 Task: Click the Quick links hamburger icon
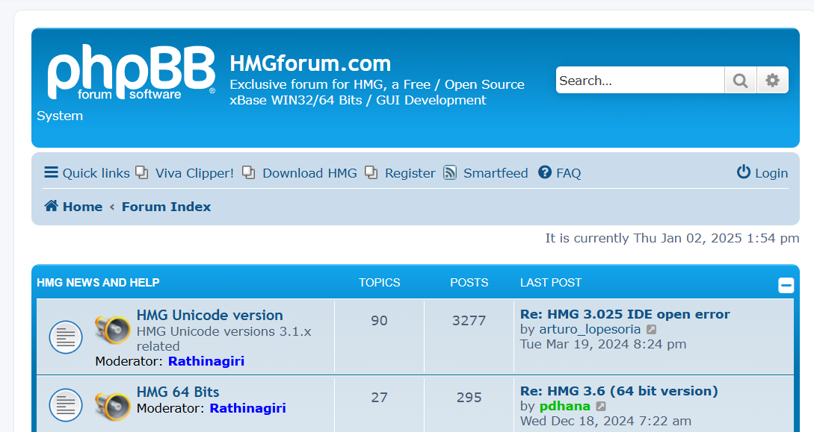click(51, 172)
